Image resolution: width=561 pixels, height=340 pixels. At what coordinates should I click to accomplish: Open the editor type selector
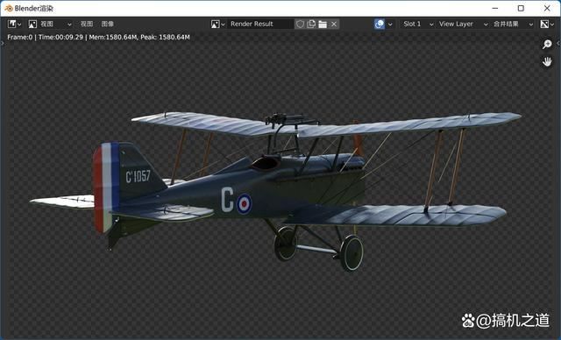pyautogui.click(x=14, y=24)
